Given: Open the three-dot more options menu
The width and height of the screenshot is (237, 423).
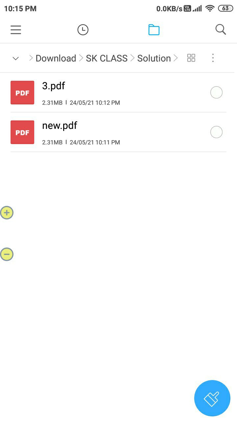Looking at the screenshot, I should (x=213, y=58).
